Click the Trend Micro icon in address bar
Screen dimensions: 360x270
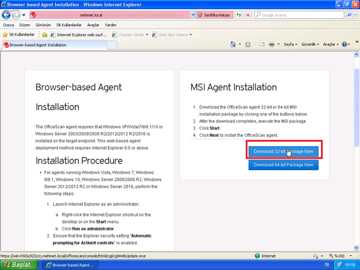pos(33,15)
